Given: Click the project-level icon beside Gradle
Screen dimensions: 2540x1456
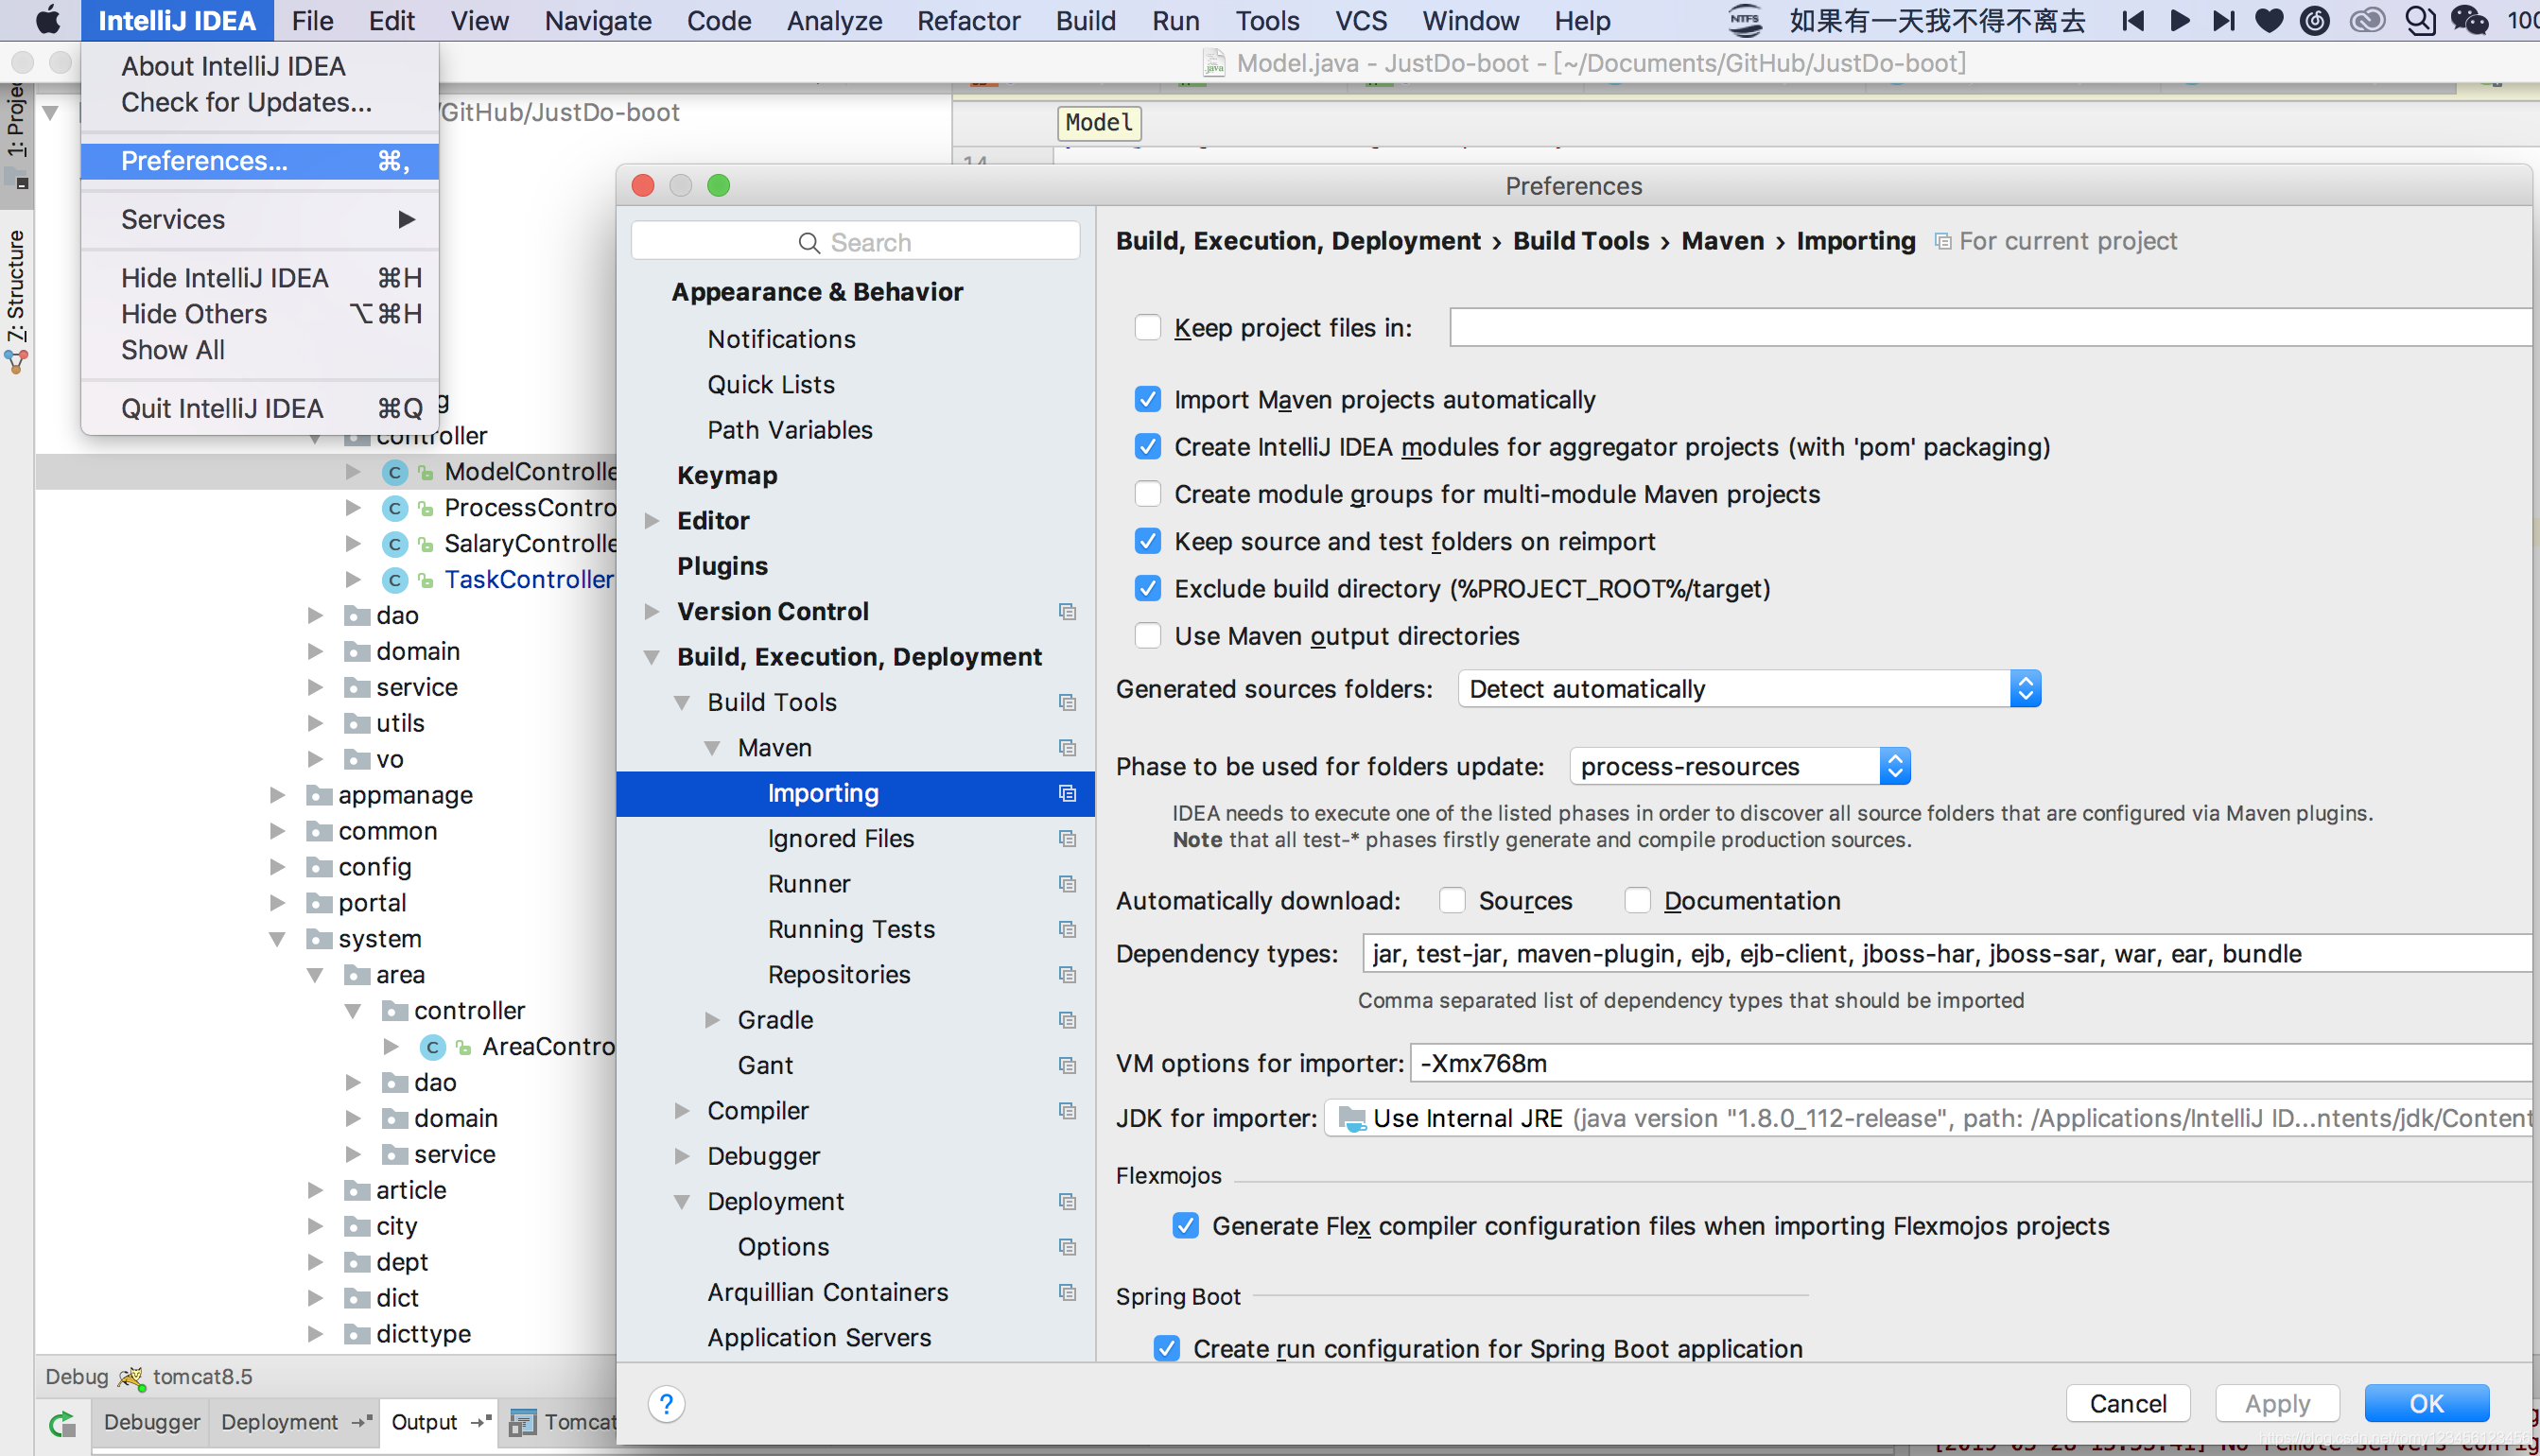Looking at the screenshot, I should [x=1067, y=1020].
